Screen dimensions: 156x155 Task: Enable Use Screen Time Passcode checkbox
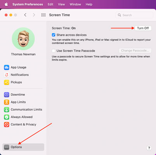coord(54,51)
